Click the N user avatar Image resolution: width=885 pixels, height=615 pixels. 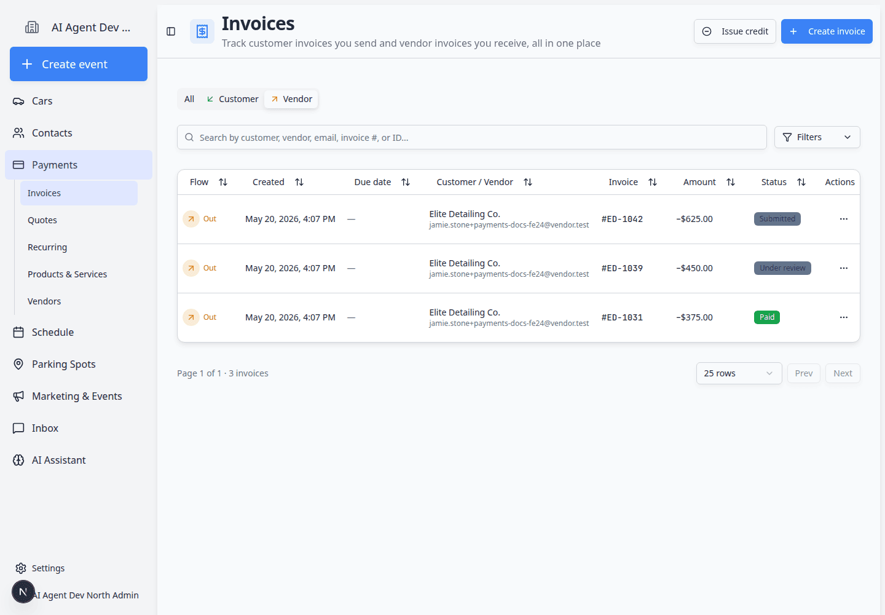pos(23,592)
